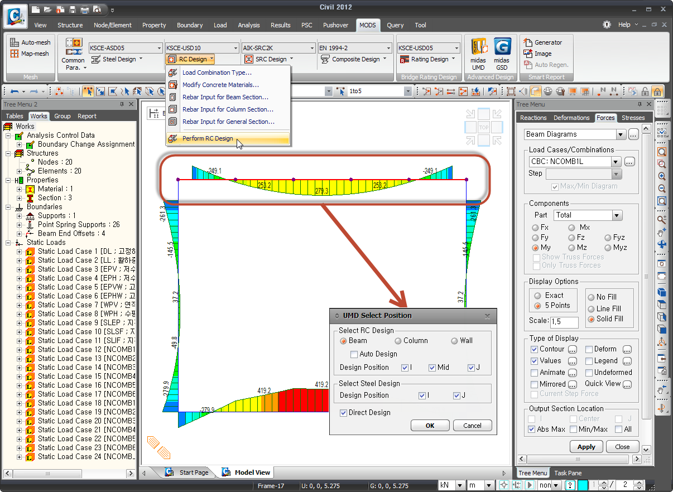Click the highlighted lock padlock icon

coord(657,91)
